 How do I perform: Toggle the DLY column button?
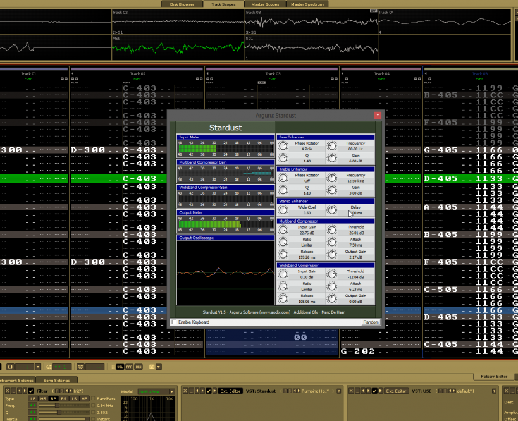(139, 367)
